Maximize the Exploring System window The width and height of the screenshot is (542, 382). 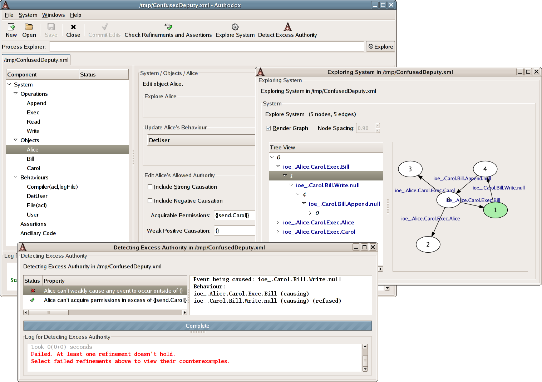click(528, 72)
